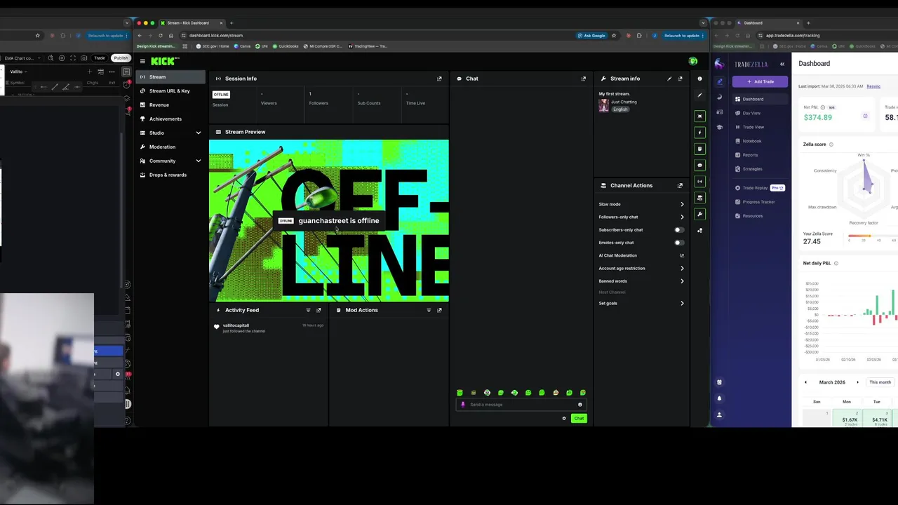Open AI Chat Moderation external link

682,255
